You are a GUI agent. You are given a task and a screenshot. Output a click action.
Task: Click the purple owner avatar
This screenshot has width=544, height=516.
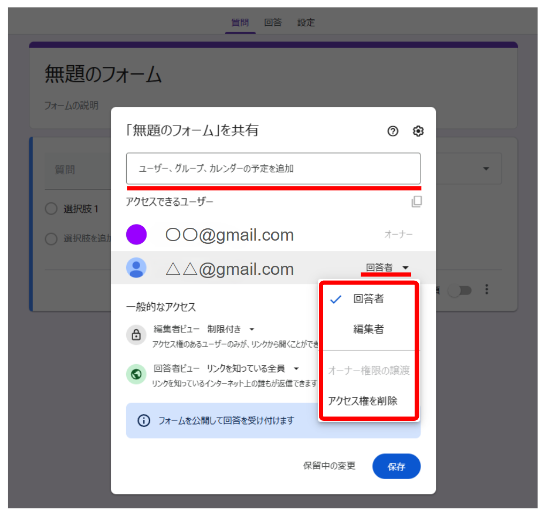(136, 235)
